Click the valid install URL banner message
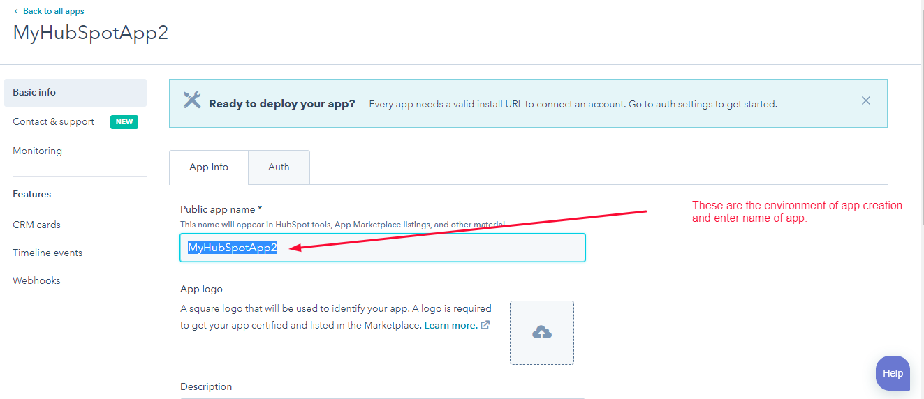The height and width of the screenshot is (399, 924). (573, 104)
